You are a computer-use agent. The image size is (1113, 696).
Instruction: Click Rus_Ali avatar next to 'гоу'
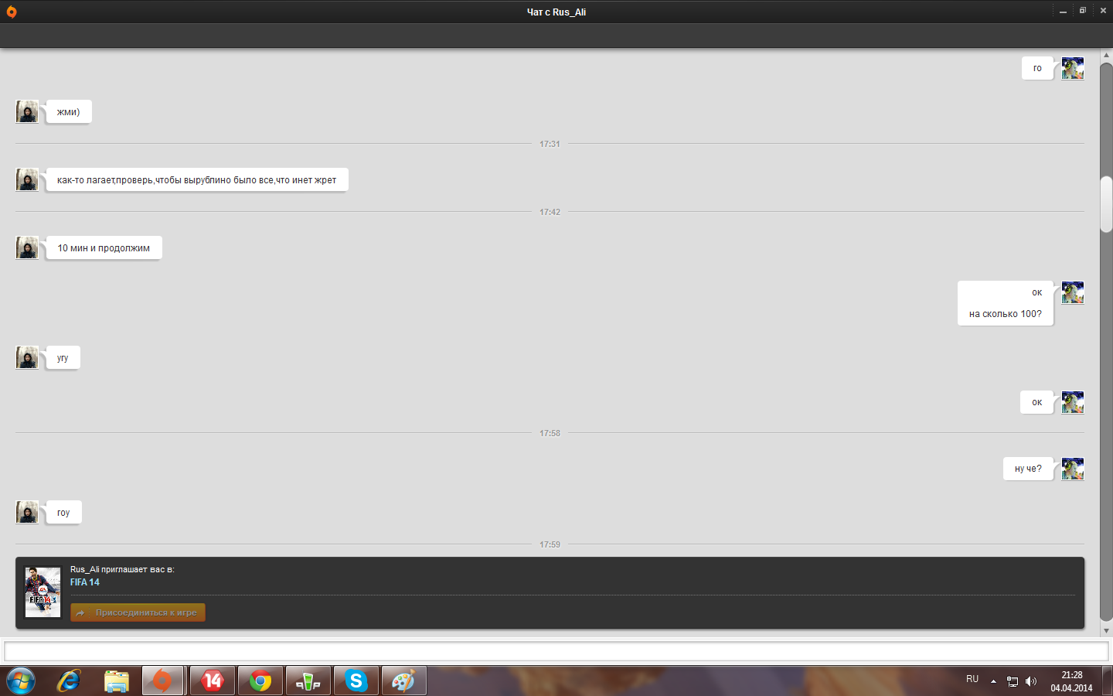27,512
